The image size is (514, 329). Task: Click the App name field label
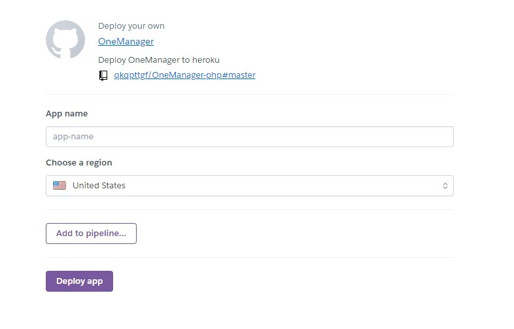[x=67, y=114]
